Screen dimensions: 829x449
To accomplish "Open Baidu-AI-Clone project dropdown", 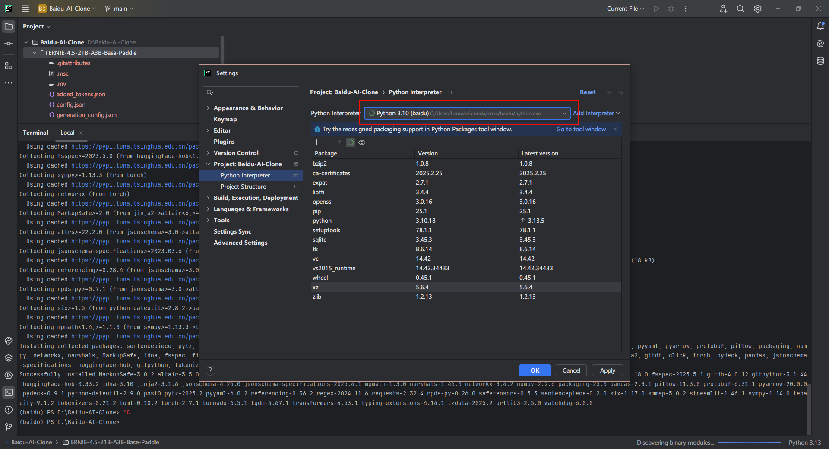I will (x=67, y=9).
